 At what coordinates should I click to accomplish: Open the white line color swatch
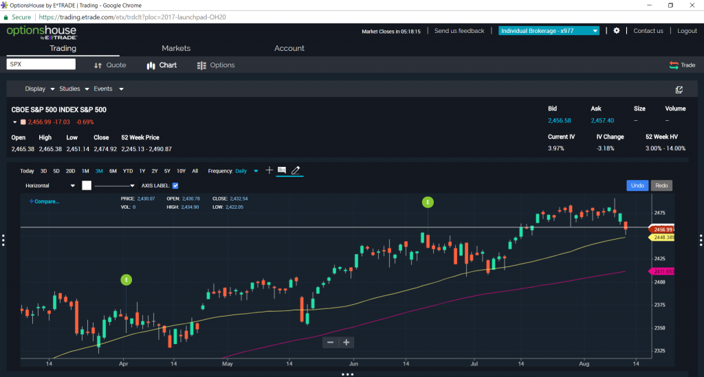coord(87,185)
